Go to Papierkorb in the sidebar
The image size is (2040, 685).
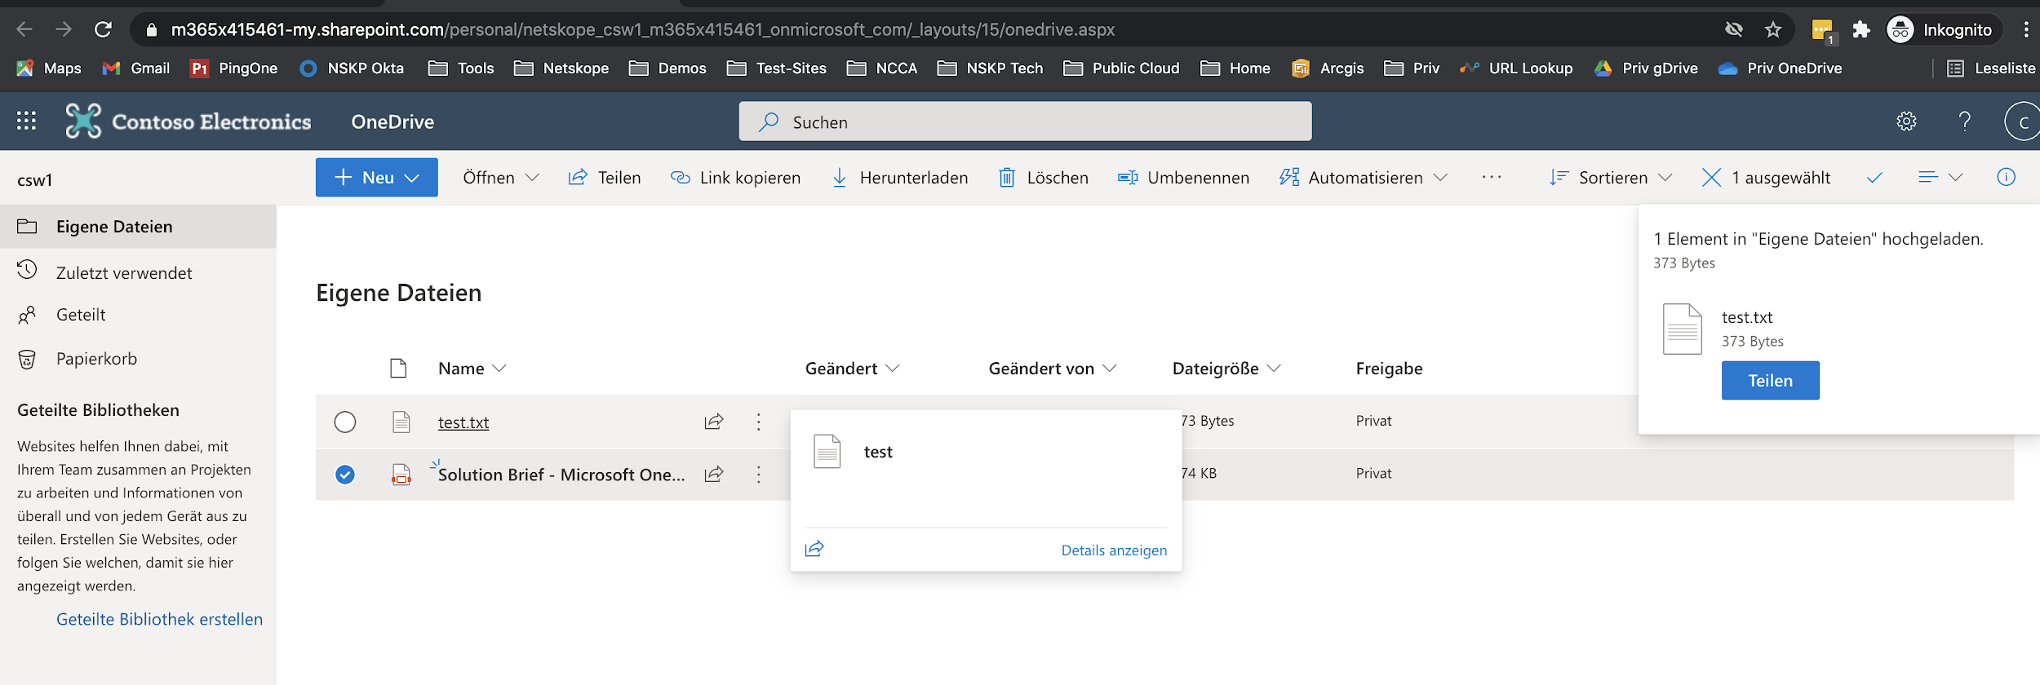click(96, 359)
